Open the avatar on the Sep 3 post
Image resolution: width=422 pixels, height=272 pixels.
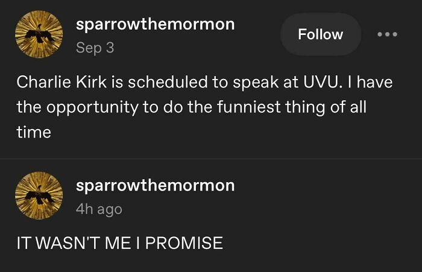39,36
